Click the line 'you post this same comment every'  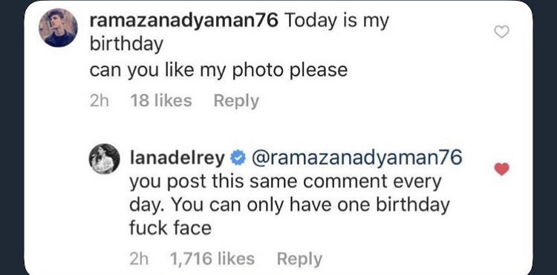[285, 182]
